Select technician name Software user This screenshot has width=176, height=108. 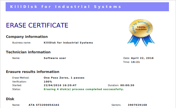[x=55, y=58]
